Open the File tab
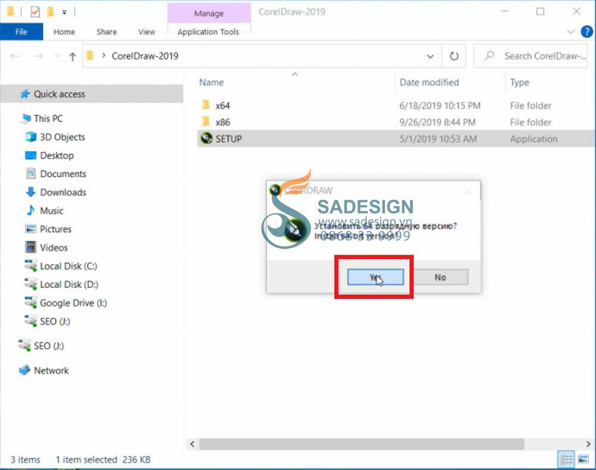596x470 pixels. (x=21, y=32)
